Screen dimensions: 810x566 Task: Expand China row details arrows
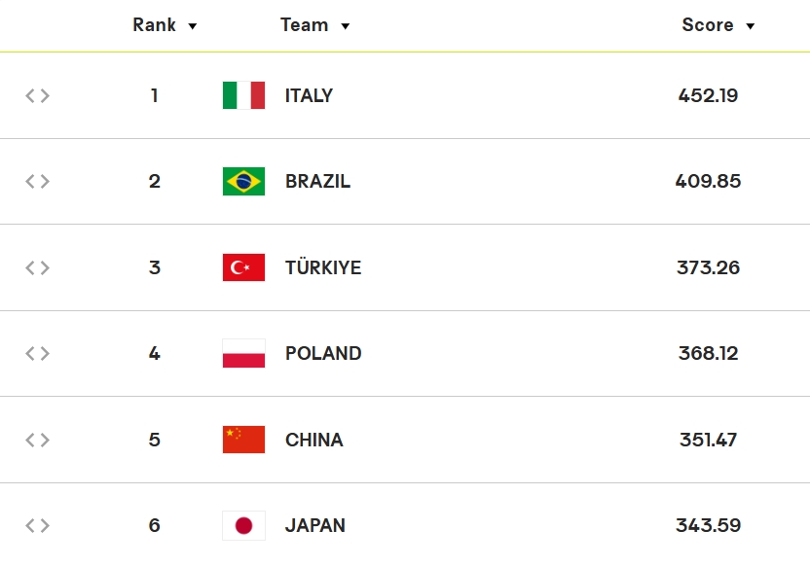coord(37,440)
